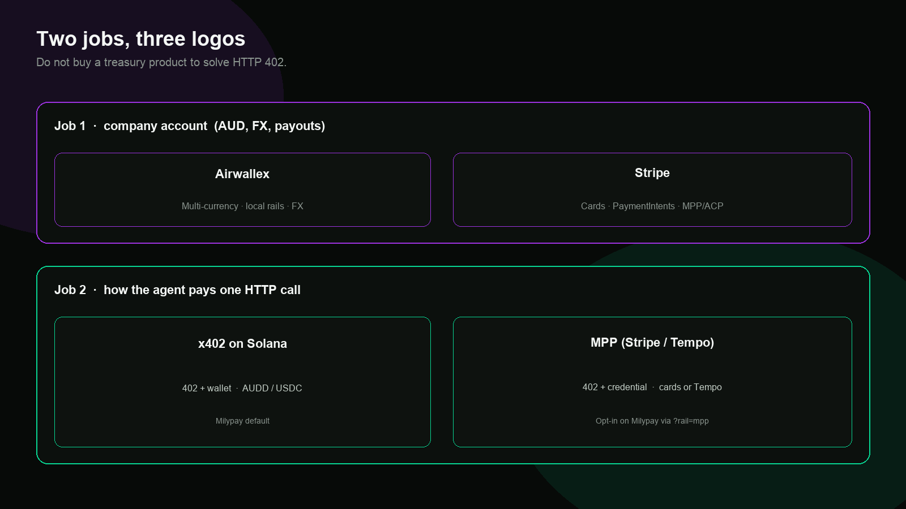Click Multi-currency local rails FX caption
Screen dimensions: 906x509
click(242, 206)
